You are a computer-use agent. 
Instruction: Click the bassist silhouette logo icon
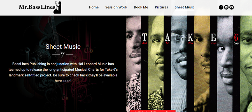point(58,7)
